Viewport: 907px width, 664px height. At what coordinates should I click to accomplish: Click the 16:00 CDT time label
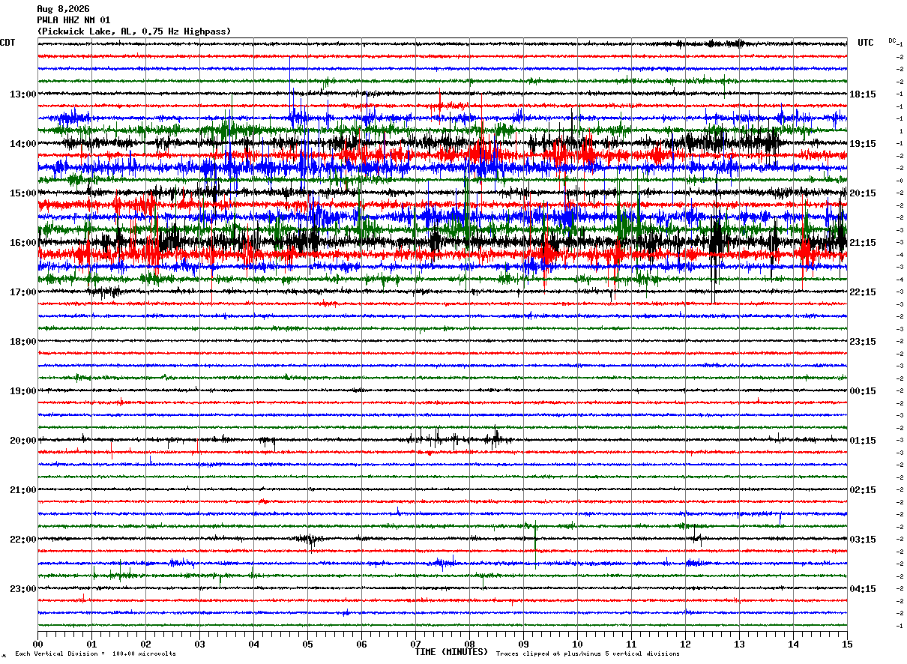tap(22, 243)
